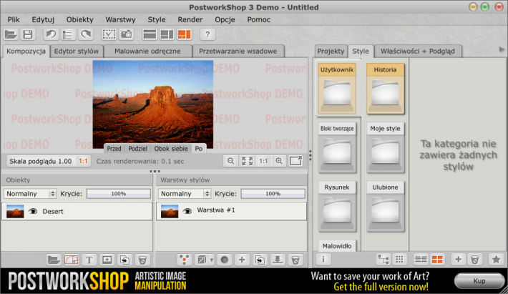
Task: Select the Przed preview mode
Action: tap(114, 149)
